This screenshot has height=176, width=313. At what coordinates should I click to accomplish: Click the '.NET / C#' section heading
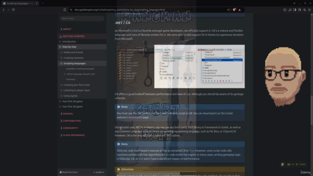click(123, 23)
